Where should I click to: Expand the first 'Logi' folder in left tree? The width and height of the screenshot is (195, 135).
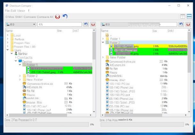coord(8,35)
